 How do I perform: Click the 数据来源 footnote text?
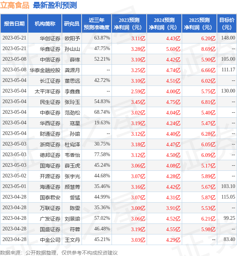(59, 253)
